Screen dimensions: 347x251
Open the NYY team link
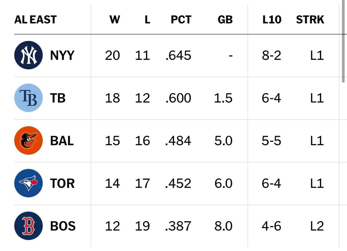pos(62,55)
